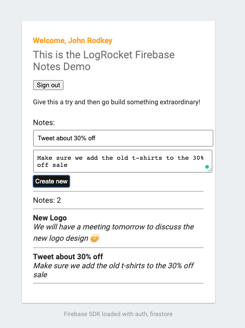This screenshot has height=328, width=245.
Task: Click the Notes: label above the inputs
Action: pyautogui.click(x=44, y=123)
